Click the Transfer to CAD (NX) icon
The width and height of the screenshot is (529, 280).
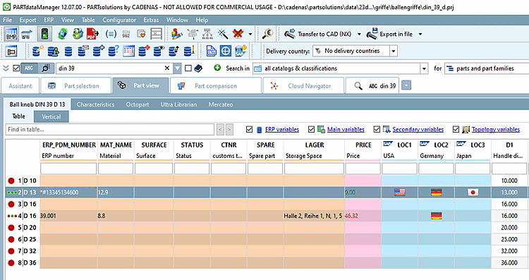tap(289, 34)
